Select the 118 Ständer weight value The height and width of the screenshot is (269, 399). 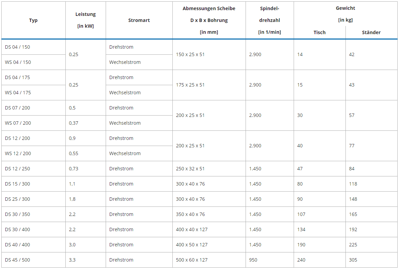[x=353, y=184]
